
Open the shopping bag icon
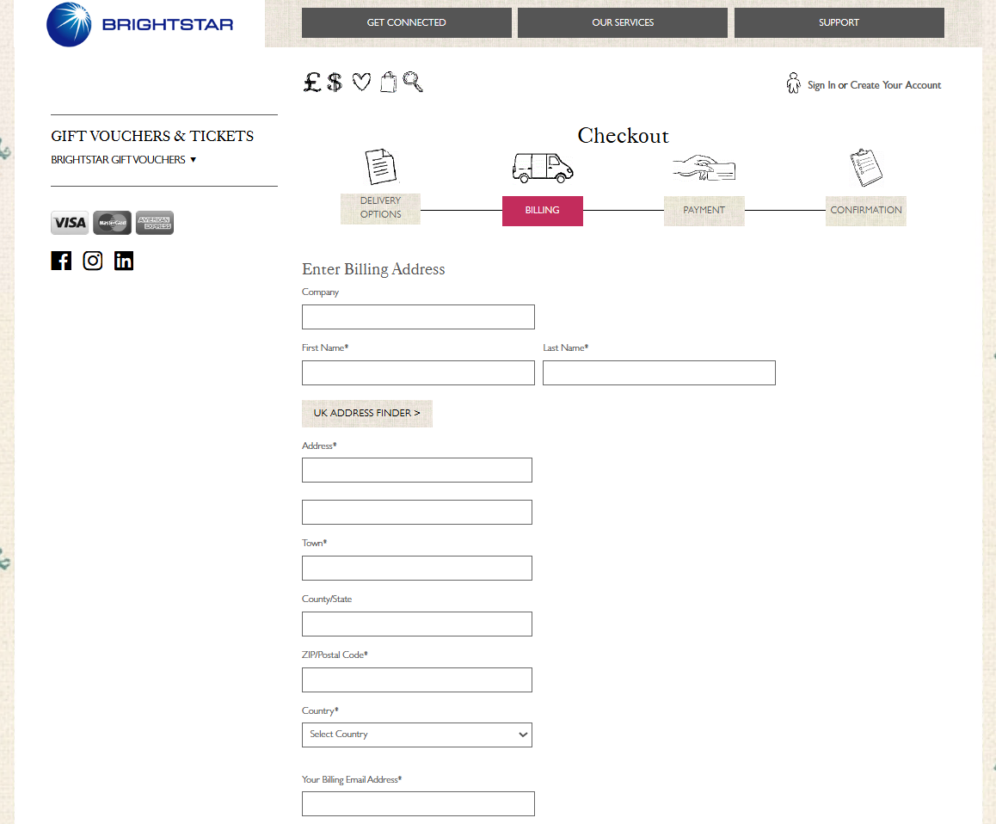coord(387,81)
